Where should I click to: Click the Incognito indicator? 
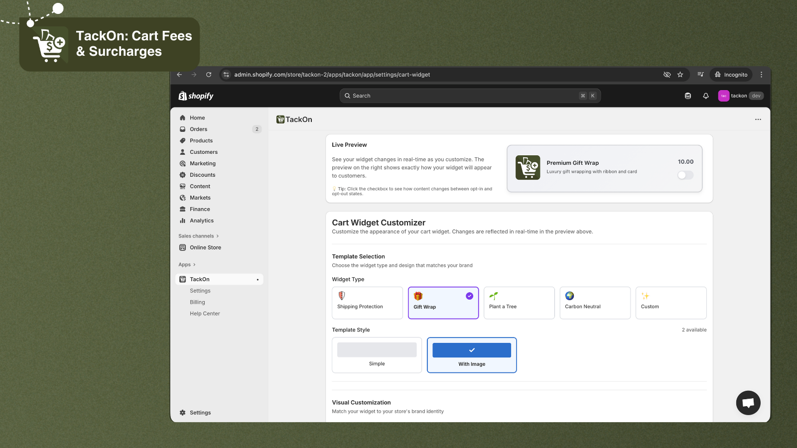731,75
